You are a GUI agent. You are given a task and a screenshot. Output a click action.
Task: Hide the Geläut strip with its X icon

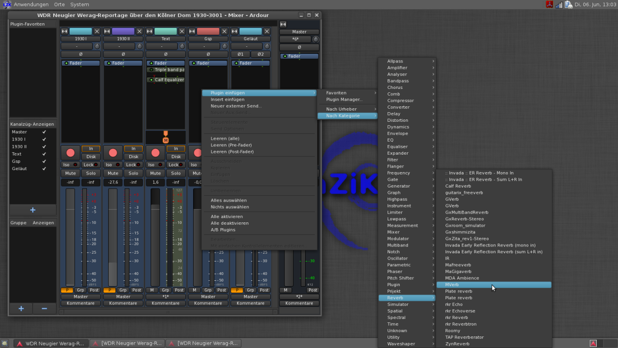(267, 31)
